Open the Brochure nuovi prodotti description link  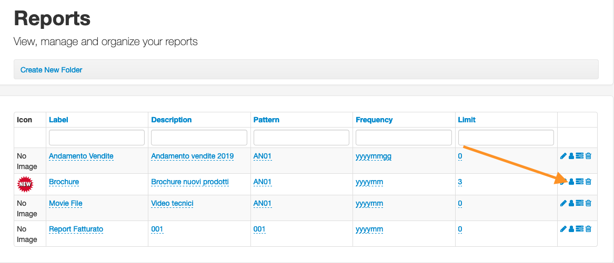click(x=190, y=182)
